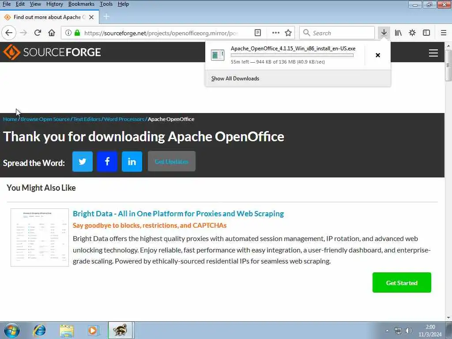This screenshot has width=452, height=339.
Task: Click the network tray icon
Action: [x=398, y=331]
